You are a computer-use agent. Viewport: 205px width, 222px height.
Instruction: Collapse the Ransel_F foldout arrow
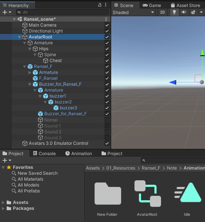(24, 67)
